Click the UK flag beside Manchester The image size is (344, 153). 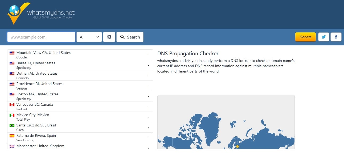click(12, 146)
